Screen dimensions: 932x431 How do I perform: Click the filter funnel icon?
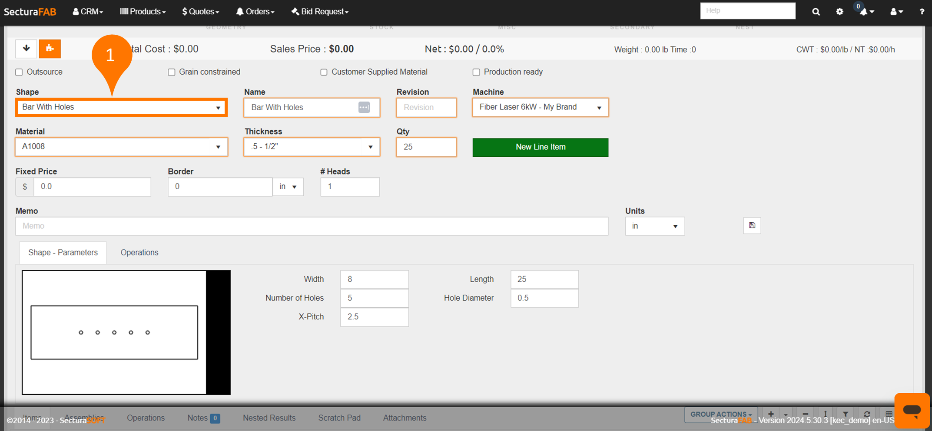pos(845,415)
